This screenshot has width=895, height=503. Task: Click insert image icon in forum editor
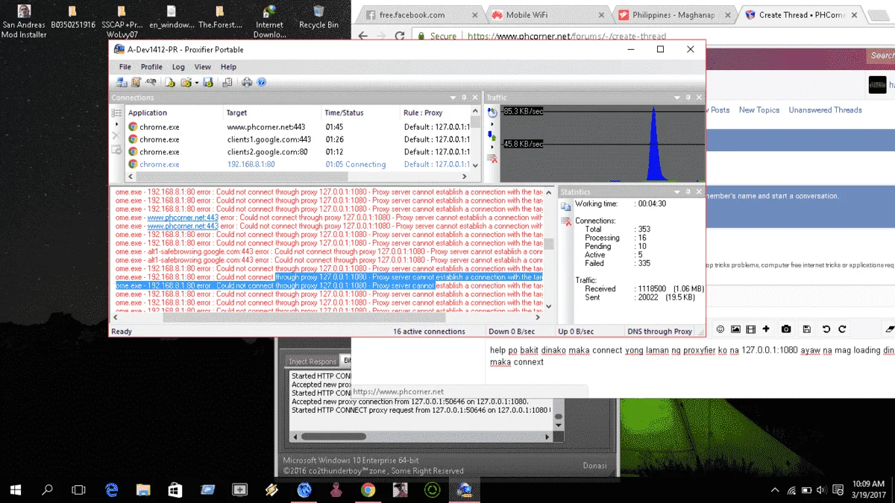(x=735, y=329)
